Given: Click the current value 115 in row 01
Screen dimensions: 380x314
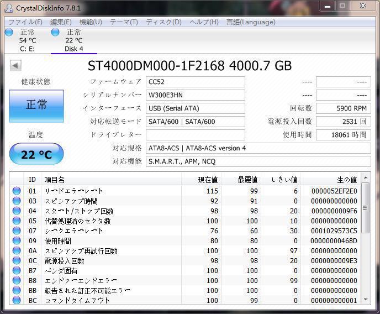Looking at the screenshot, I should click(212, 191).
